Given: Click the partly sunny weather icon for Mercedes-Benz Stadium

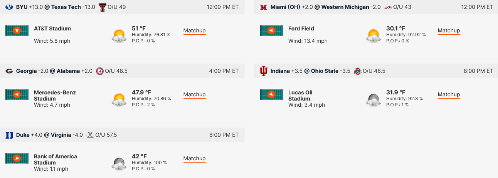Looking at the screenshot, I should 119,99.
